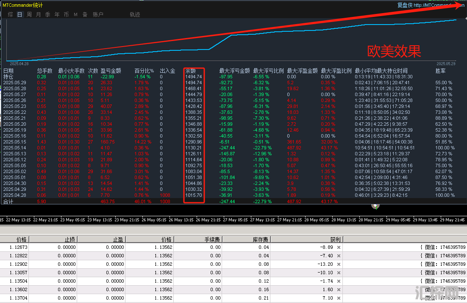This screenshot has width=467, height=303.
Task: Click the 最大浮亏金额 column header
Action: tap(235, 71)
